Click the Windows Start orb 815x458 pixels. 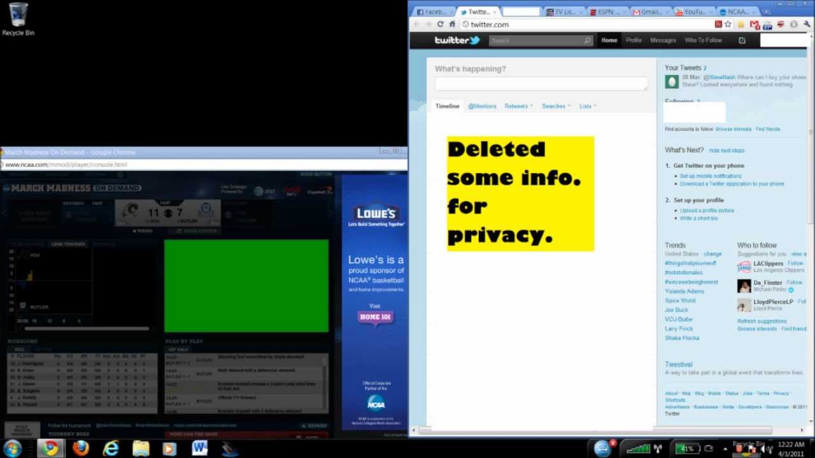point(13,448)
